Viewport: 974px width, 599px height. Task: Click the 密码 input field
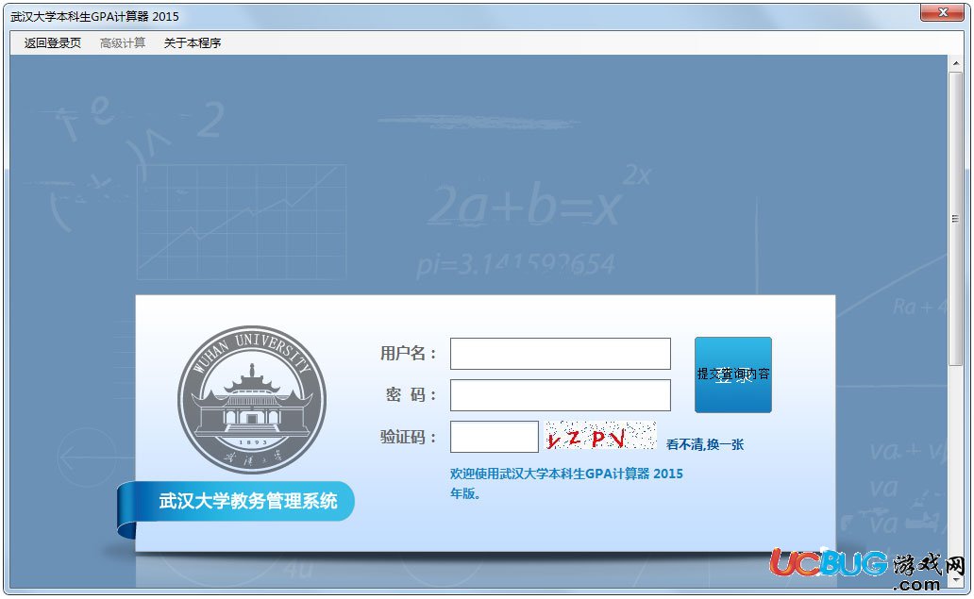tap(561, 395)
